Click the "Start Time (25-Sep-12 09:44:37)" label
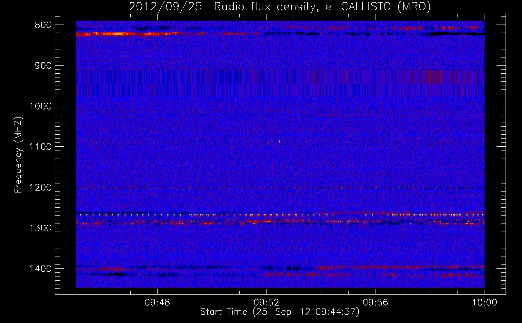 280,312
